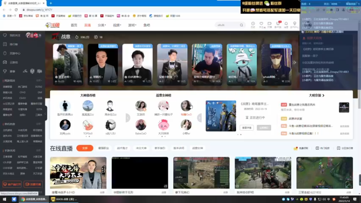The height and width of the screenshot is (203, 361).
Task: Select the 冲分大神 filter tab
Action: pyautogui.click(x=141, y=148)
